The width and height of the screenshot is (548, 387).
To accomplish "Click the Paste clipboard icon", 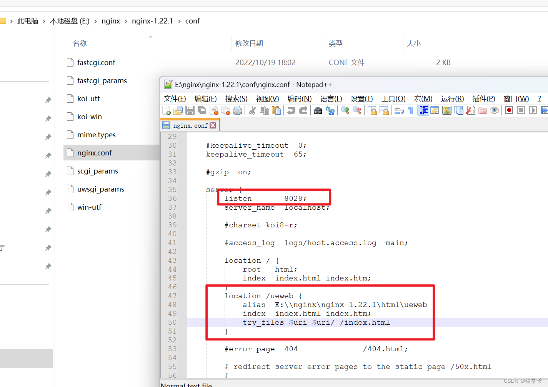I will (x=276, y=111).
